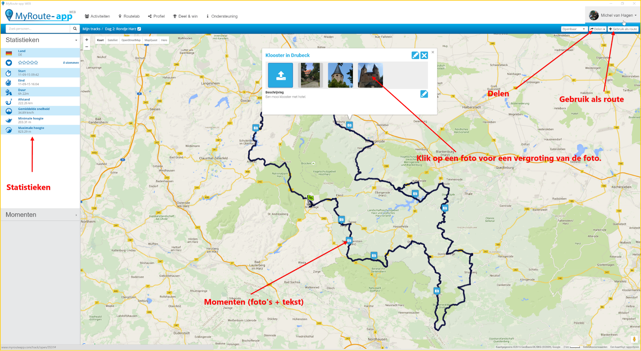The width and height of the screenshot is (641, 351).
Task: Edit the Beschrijving description text
Action: (x=424, y=94)
